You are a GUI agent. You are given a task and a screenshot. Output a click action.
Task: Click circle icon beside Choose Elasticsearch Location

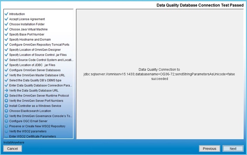(x=6, y=111)
